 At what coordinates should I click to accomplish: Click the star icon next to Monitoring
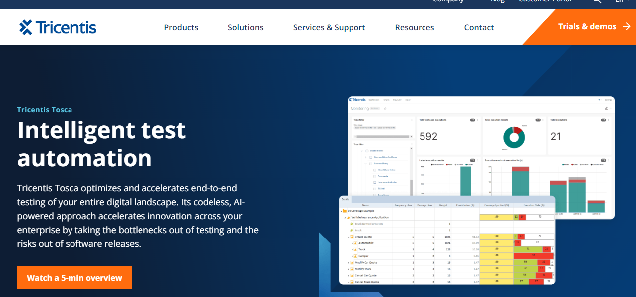(x=385, y=108)
